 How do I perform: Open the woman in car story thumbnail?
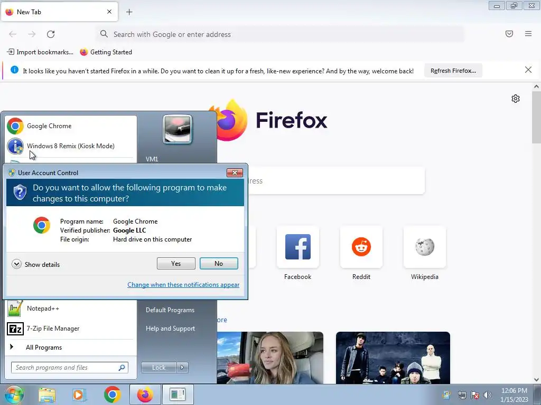[x=270, y=358]
